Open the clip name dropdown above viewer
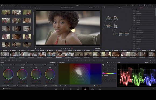 [x=68, y=7]
